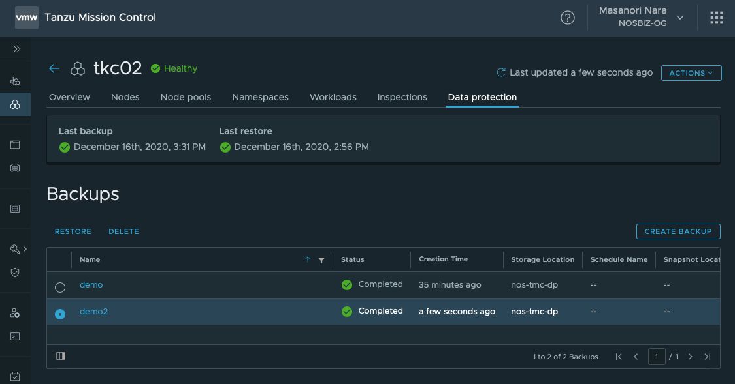This screenshot has width=735, height=384.
Task: Click the Completed status icon for demo
Action: 347,285
